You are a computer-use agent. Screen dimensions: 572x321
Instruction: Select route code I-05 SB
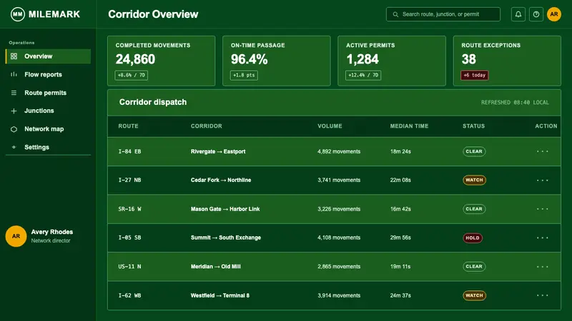click(x=129, y=238)
